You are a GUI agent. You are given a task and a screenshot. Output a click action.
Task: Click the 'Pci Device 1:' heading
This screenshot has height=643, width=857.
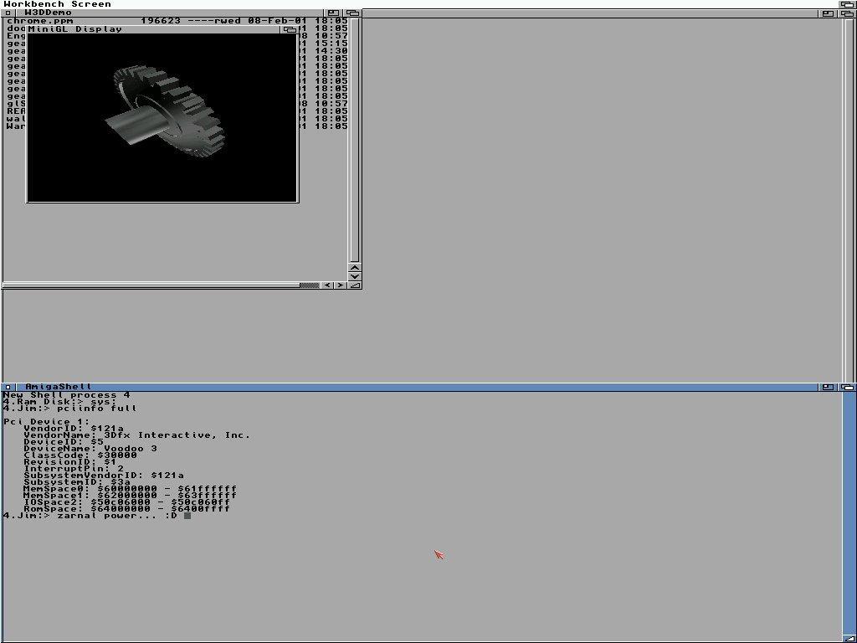[47, 422]
